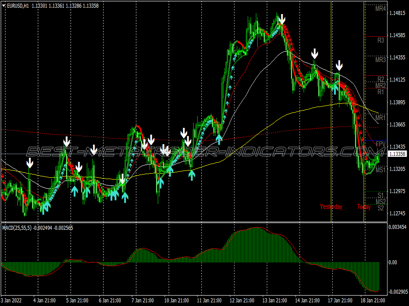Click the R2 resistance level label
The width and height of the screenshot is (409, 306).
(x=381, y=79)
